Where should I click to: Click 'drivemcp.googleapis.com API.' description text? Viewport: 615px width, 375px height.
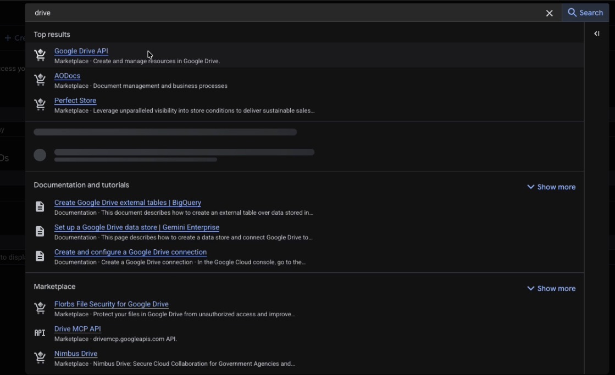tap(135, 339)
